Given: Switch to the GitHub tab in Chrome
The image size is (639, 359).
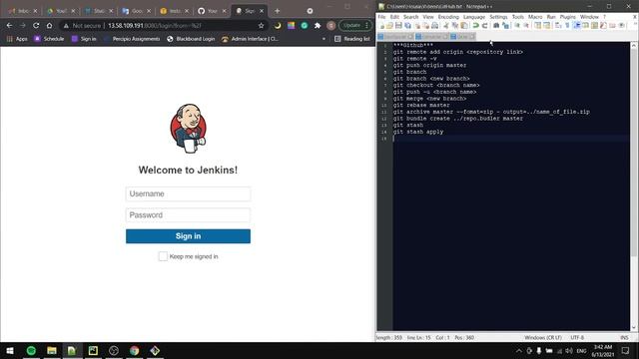Looking at the screenshot, I should pos(212,11).
